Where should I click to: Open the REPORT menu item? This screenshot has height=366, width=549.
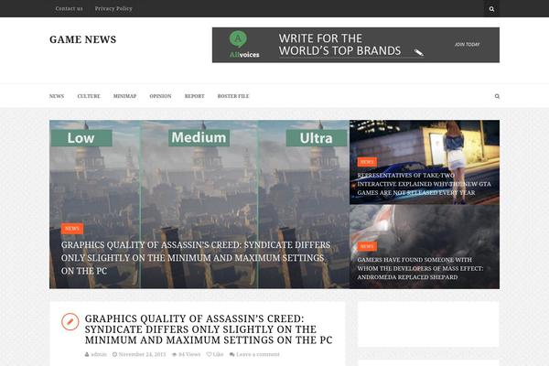194,96
